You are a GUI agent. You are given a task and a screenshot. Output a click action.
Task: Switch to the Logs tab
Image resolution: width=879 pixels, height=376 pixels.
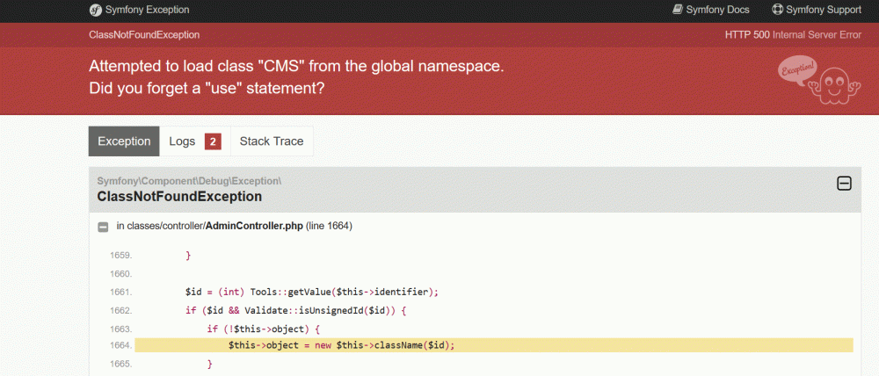pos(194,141)
